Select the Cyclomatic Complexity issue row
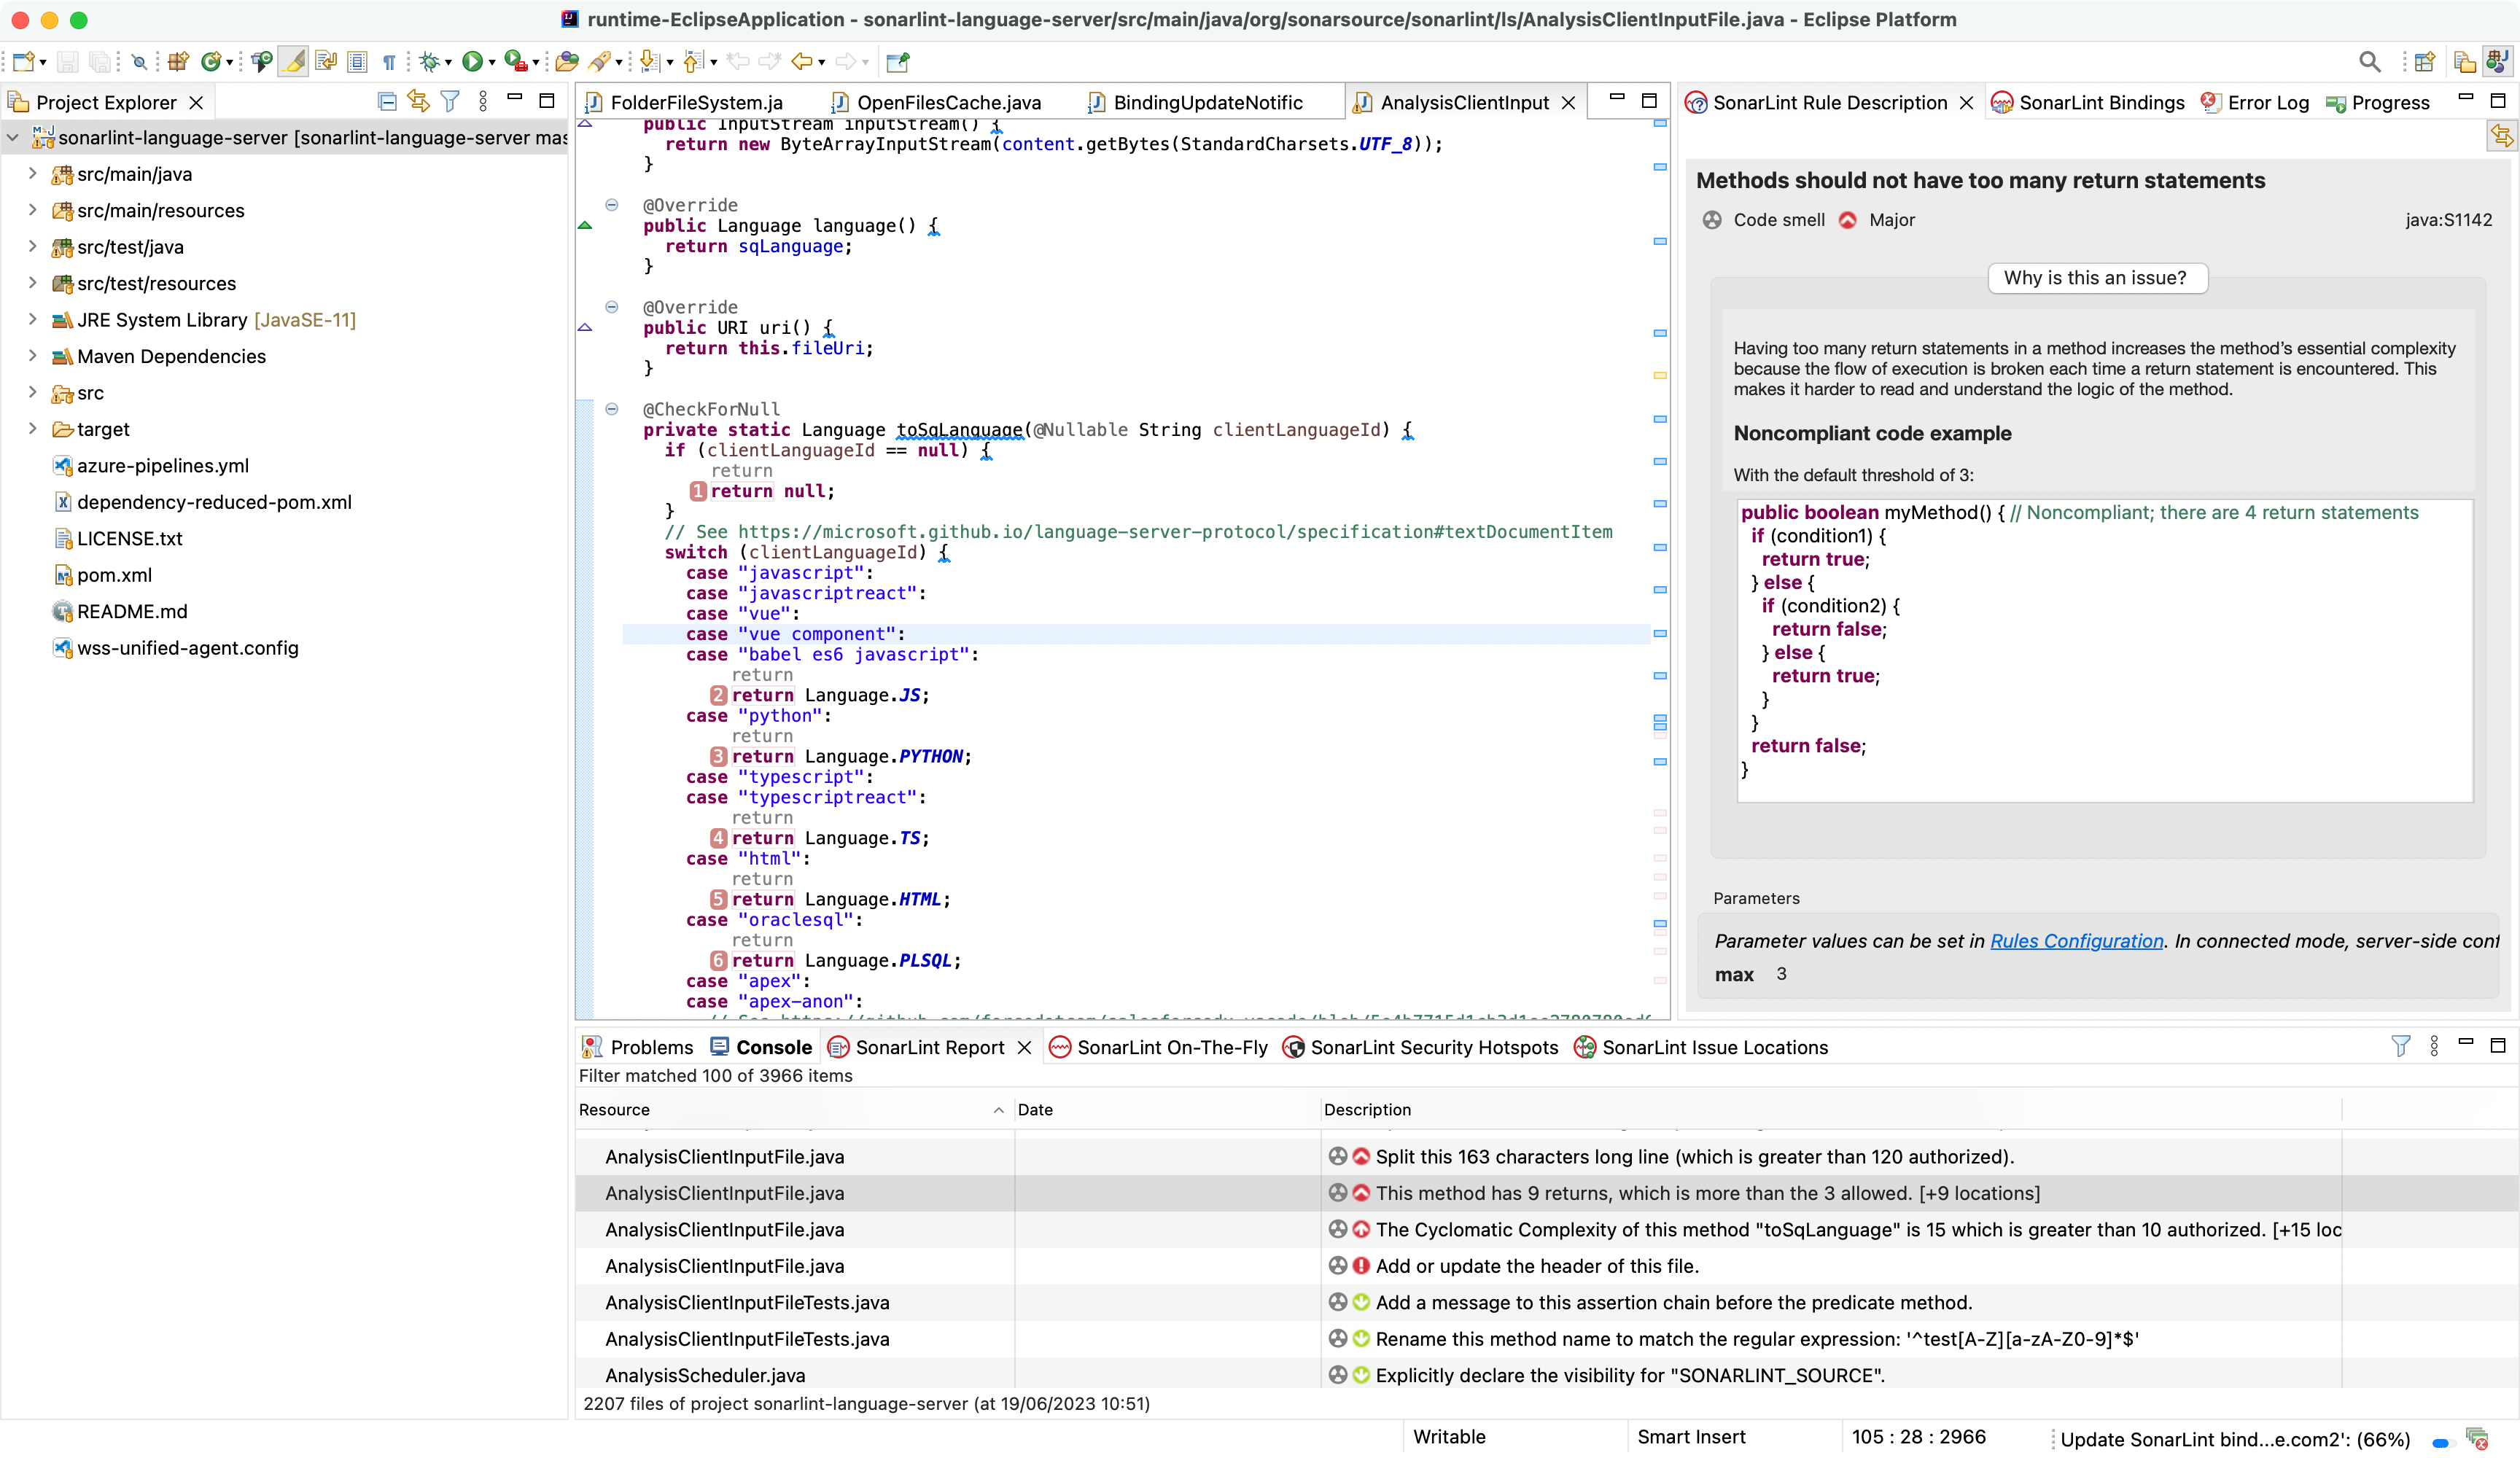The height and width of the screenshot is (1458, 2520). (1547, 1229)
